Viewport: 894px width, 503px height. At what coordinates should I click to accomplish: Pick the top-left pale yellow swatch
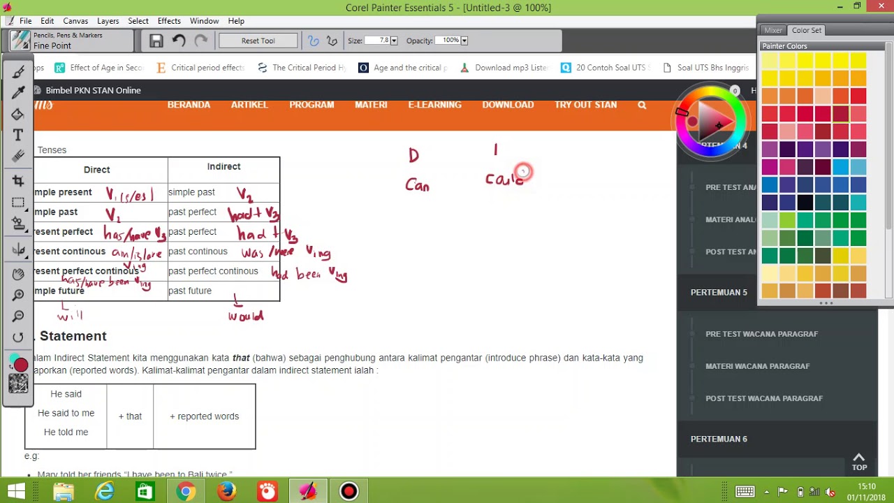(770, 60)
